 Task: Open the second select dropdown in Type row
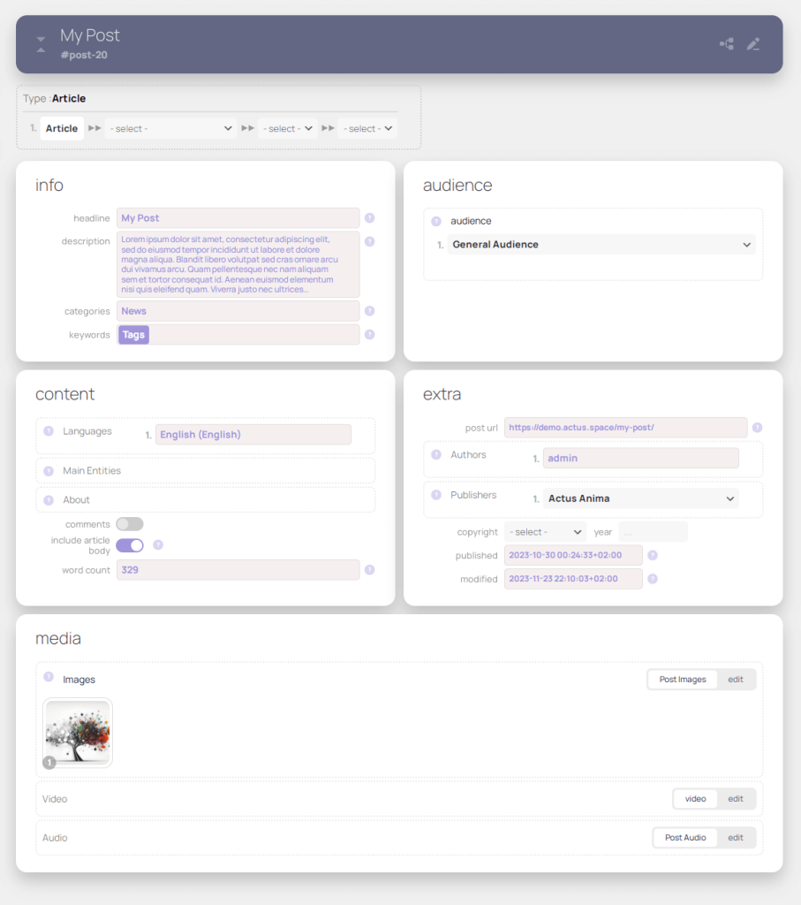288,129
